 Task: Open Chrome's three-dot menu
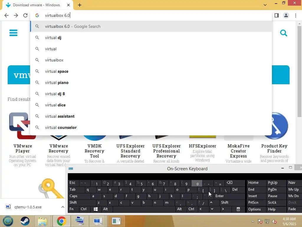296,15
